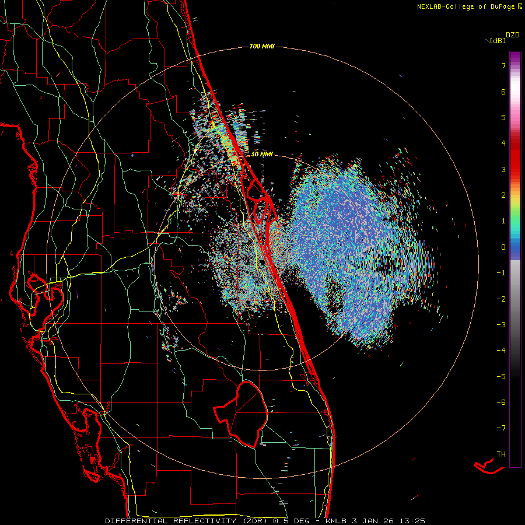Select the 0 dB scale label
This screenshot has height=525, width=525.
click(503, 247)
